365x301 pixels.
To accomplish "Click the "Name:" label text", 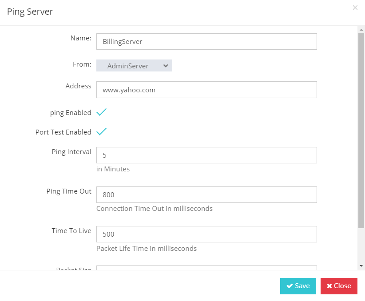I will [81, 38].
